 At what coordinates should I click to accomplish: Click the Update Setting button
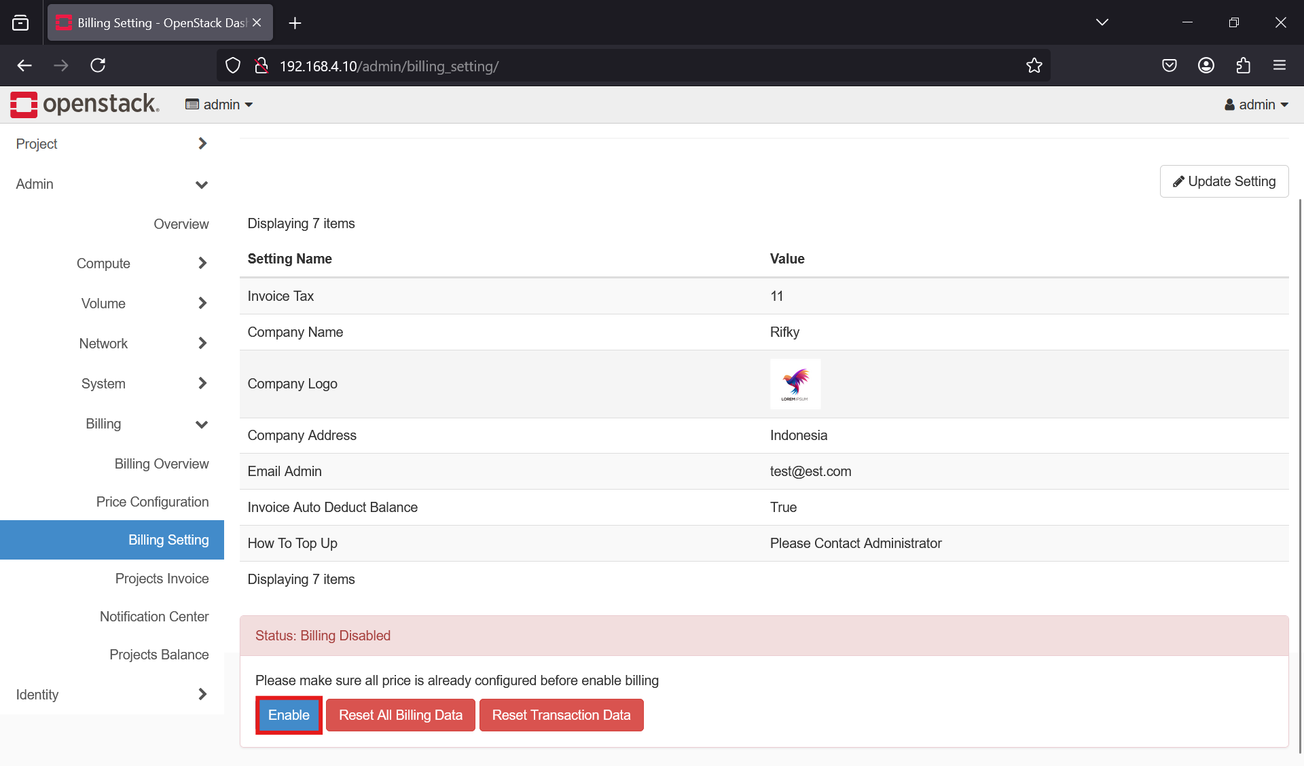[1224, 181]
